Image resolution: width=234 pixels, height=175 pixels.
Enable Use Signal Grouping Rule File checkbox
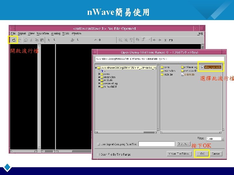click(x=98, y=144)
